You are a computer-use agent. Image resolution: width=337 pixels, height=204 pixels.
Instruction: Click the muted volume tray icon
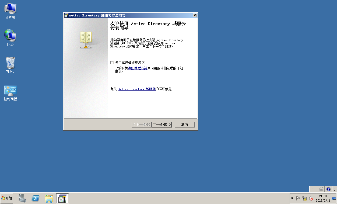[311, 198]
